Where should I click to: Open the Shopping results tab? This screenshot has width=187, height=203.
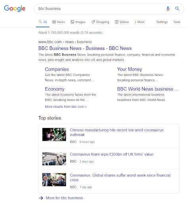(x=100, y=22)
